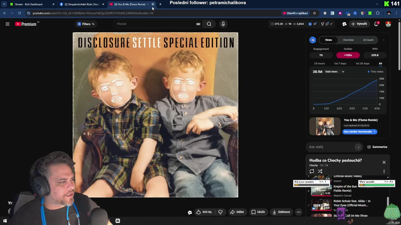Open the Kick extension icon in toolbar

pos(370,13)
